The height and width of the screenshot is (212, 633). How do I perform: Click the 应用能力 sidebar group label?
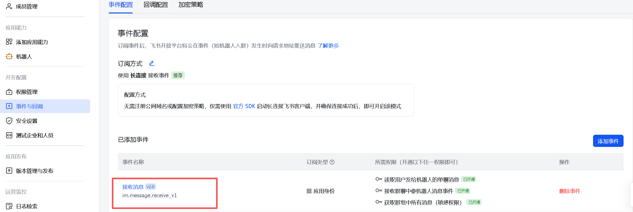(16, 27)
